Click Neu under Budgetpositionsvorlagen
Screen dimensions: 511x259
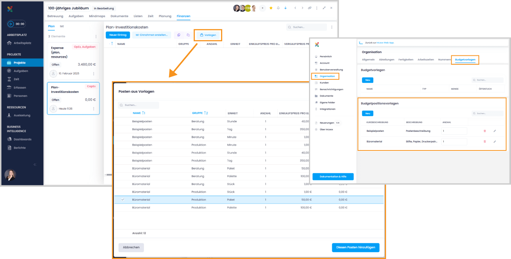coord(368,113)
